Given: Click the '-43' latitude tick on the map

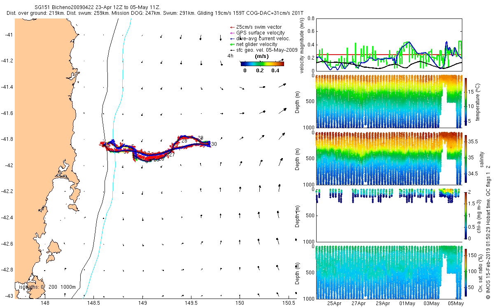Looking at the screenshot, I should coord(8,296).
